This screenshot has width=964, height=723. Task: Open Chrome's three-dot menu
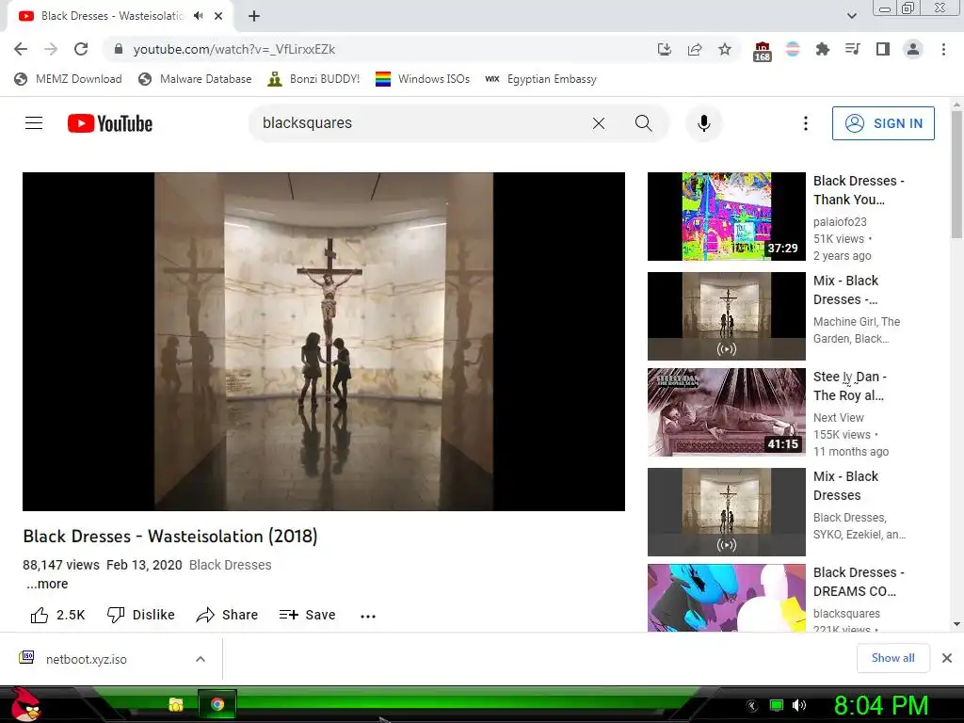943,49
